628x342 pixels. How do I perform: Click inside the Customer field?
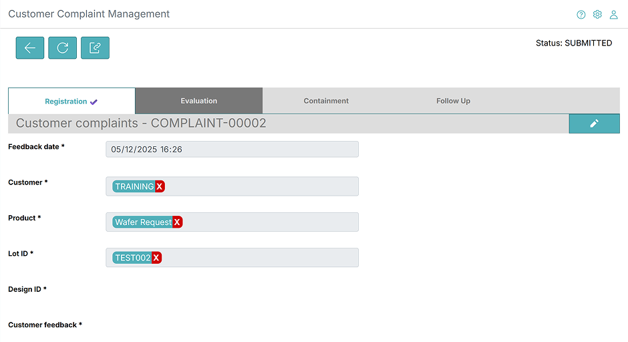tap(232, 186)
